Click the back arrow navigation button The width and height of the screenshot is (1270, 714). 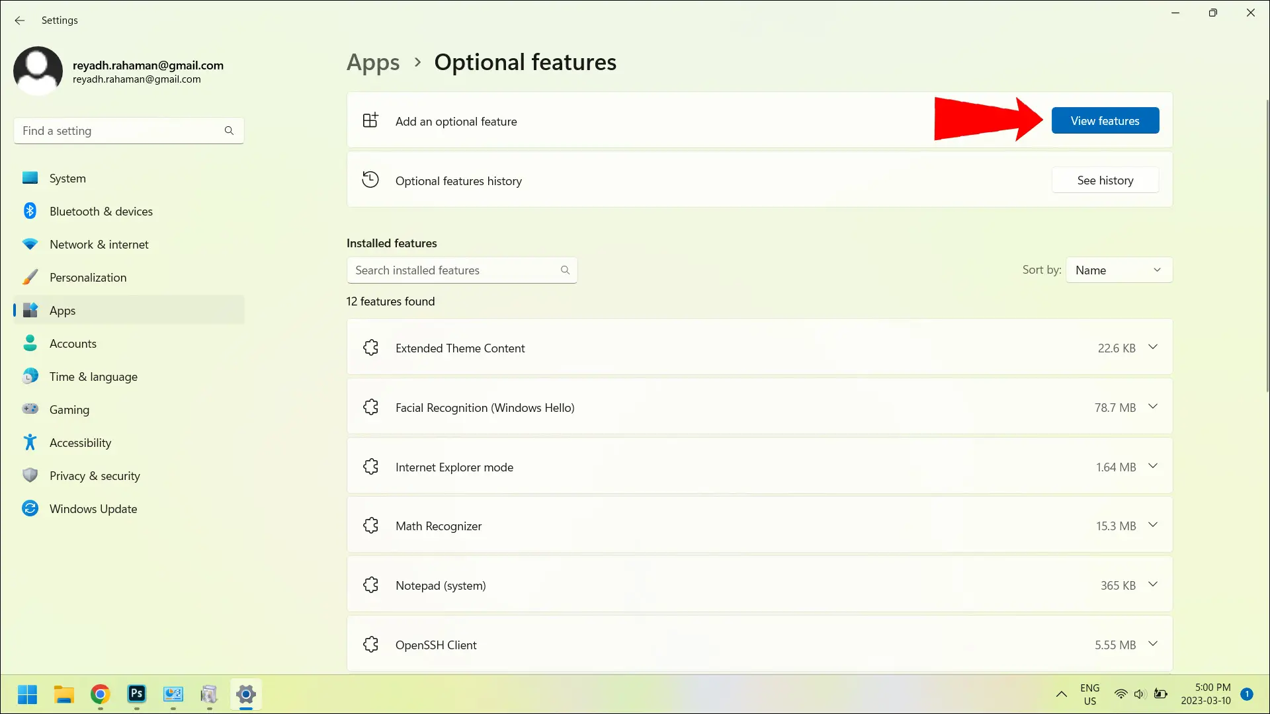[x=19, y=19]
